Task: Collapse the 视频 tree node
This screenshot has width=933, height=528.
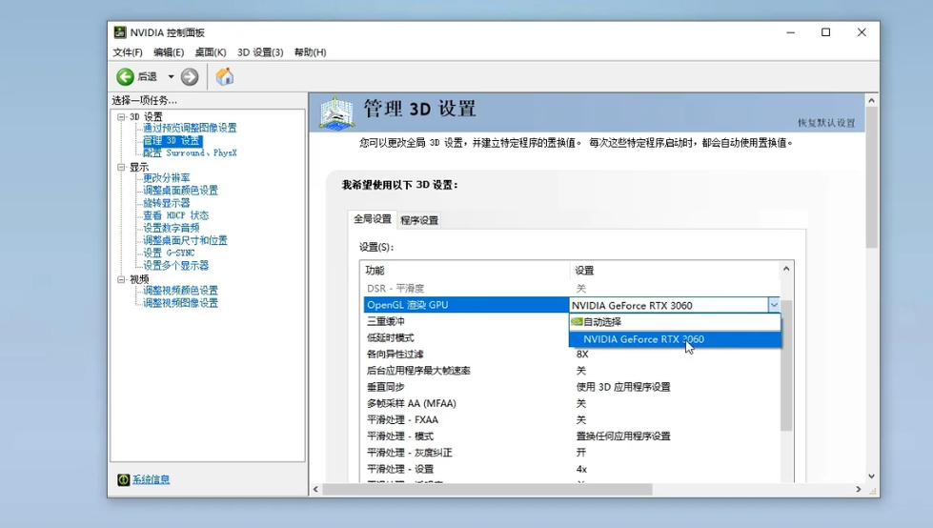Action: 121,279
